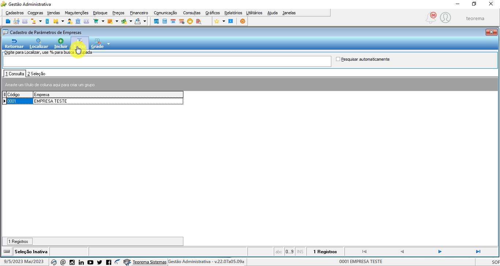Image resolution: width=500 pixels, height=266 pixels.
Task: Open the Vendas menu
Action: pos(53,13)
